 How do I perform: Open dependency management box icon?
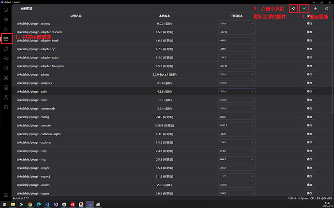pyautogui.click(x=6, y=39)
